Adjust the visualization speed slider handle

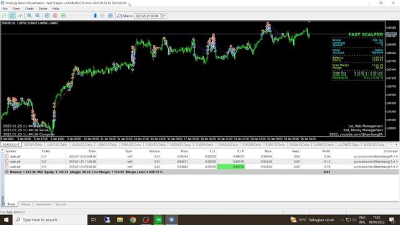click(x=96, y=16)
